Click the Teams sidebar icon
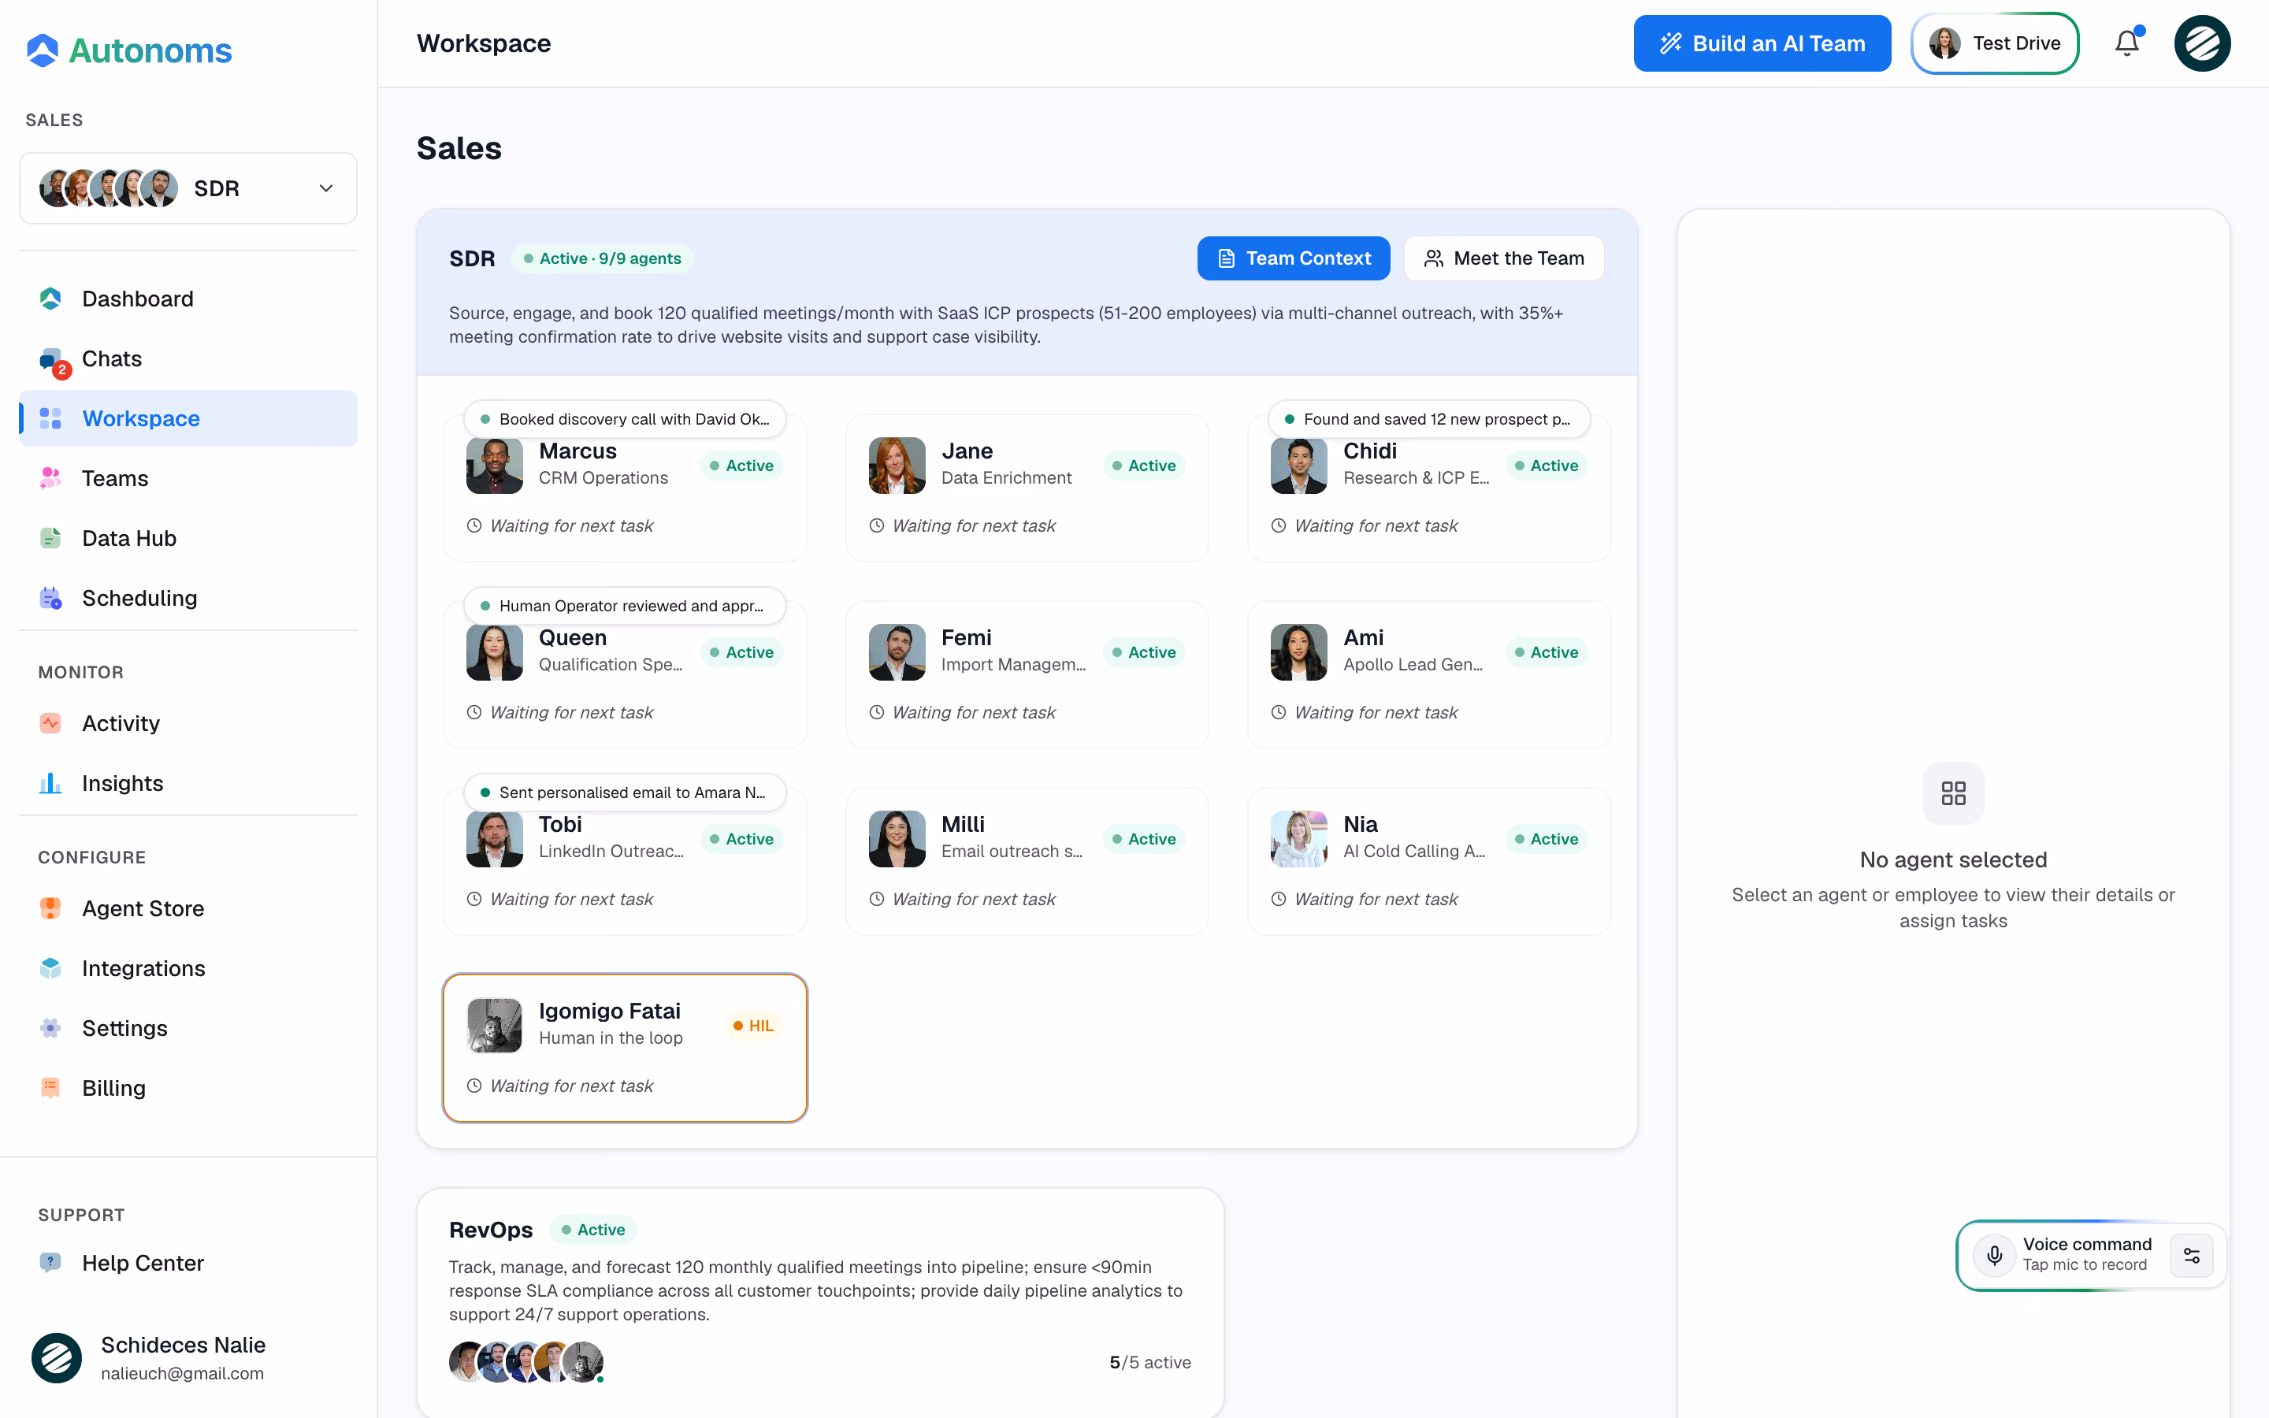Viewport: 2269px width, 1418px height. pos(50,478)
